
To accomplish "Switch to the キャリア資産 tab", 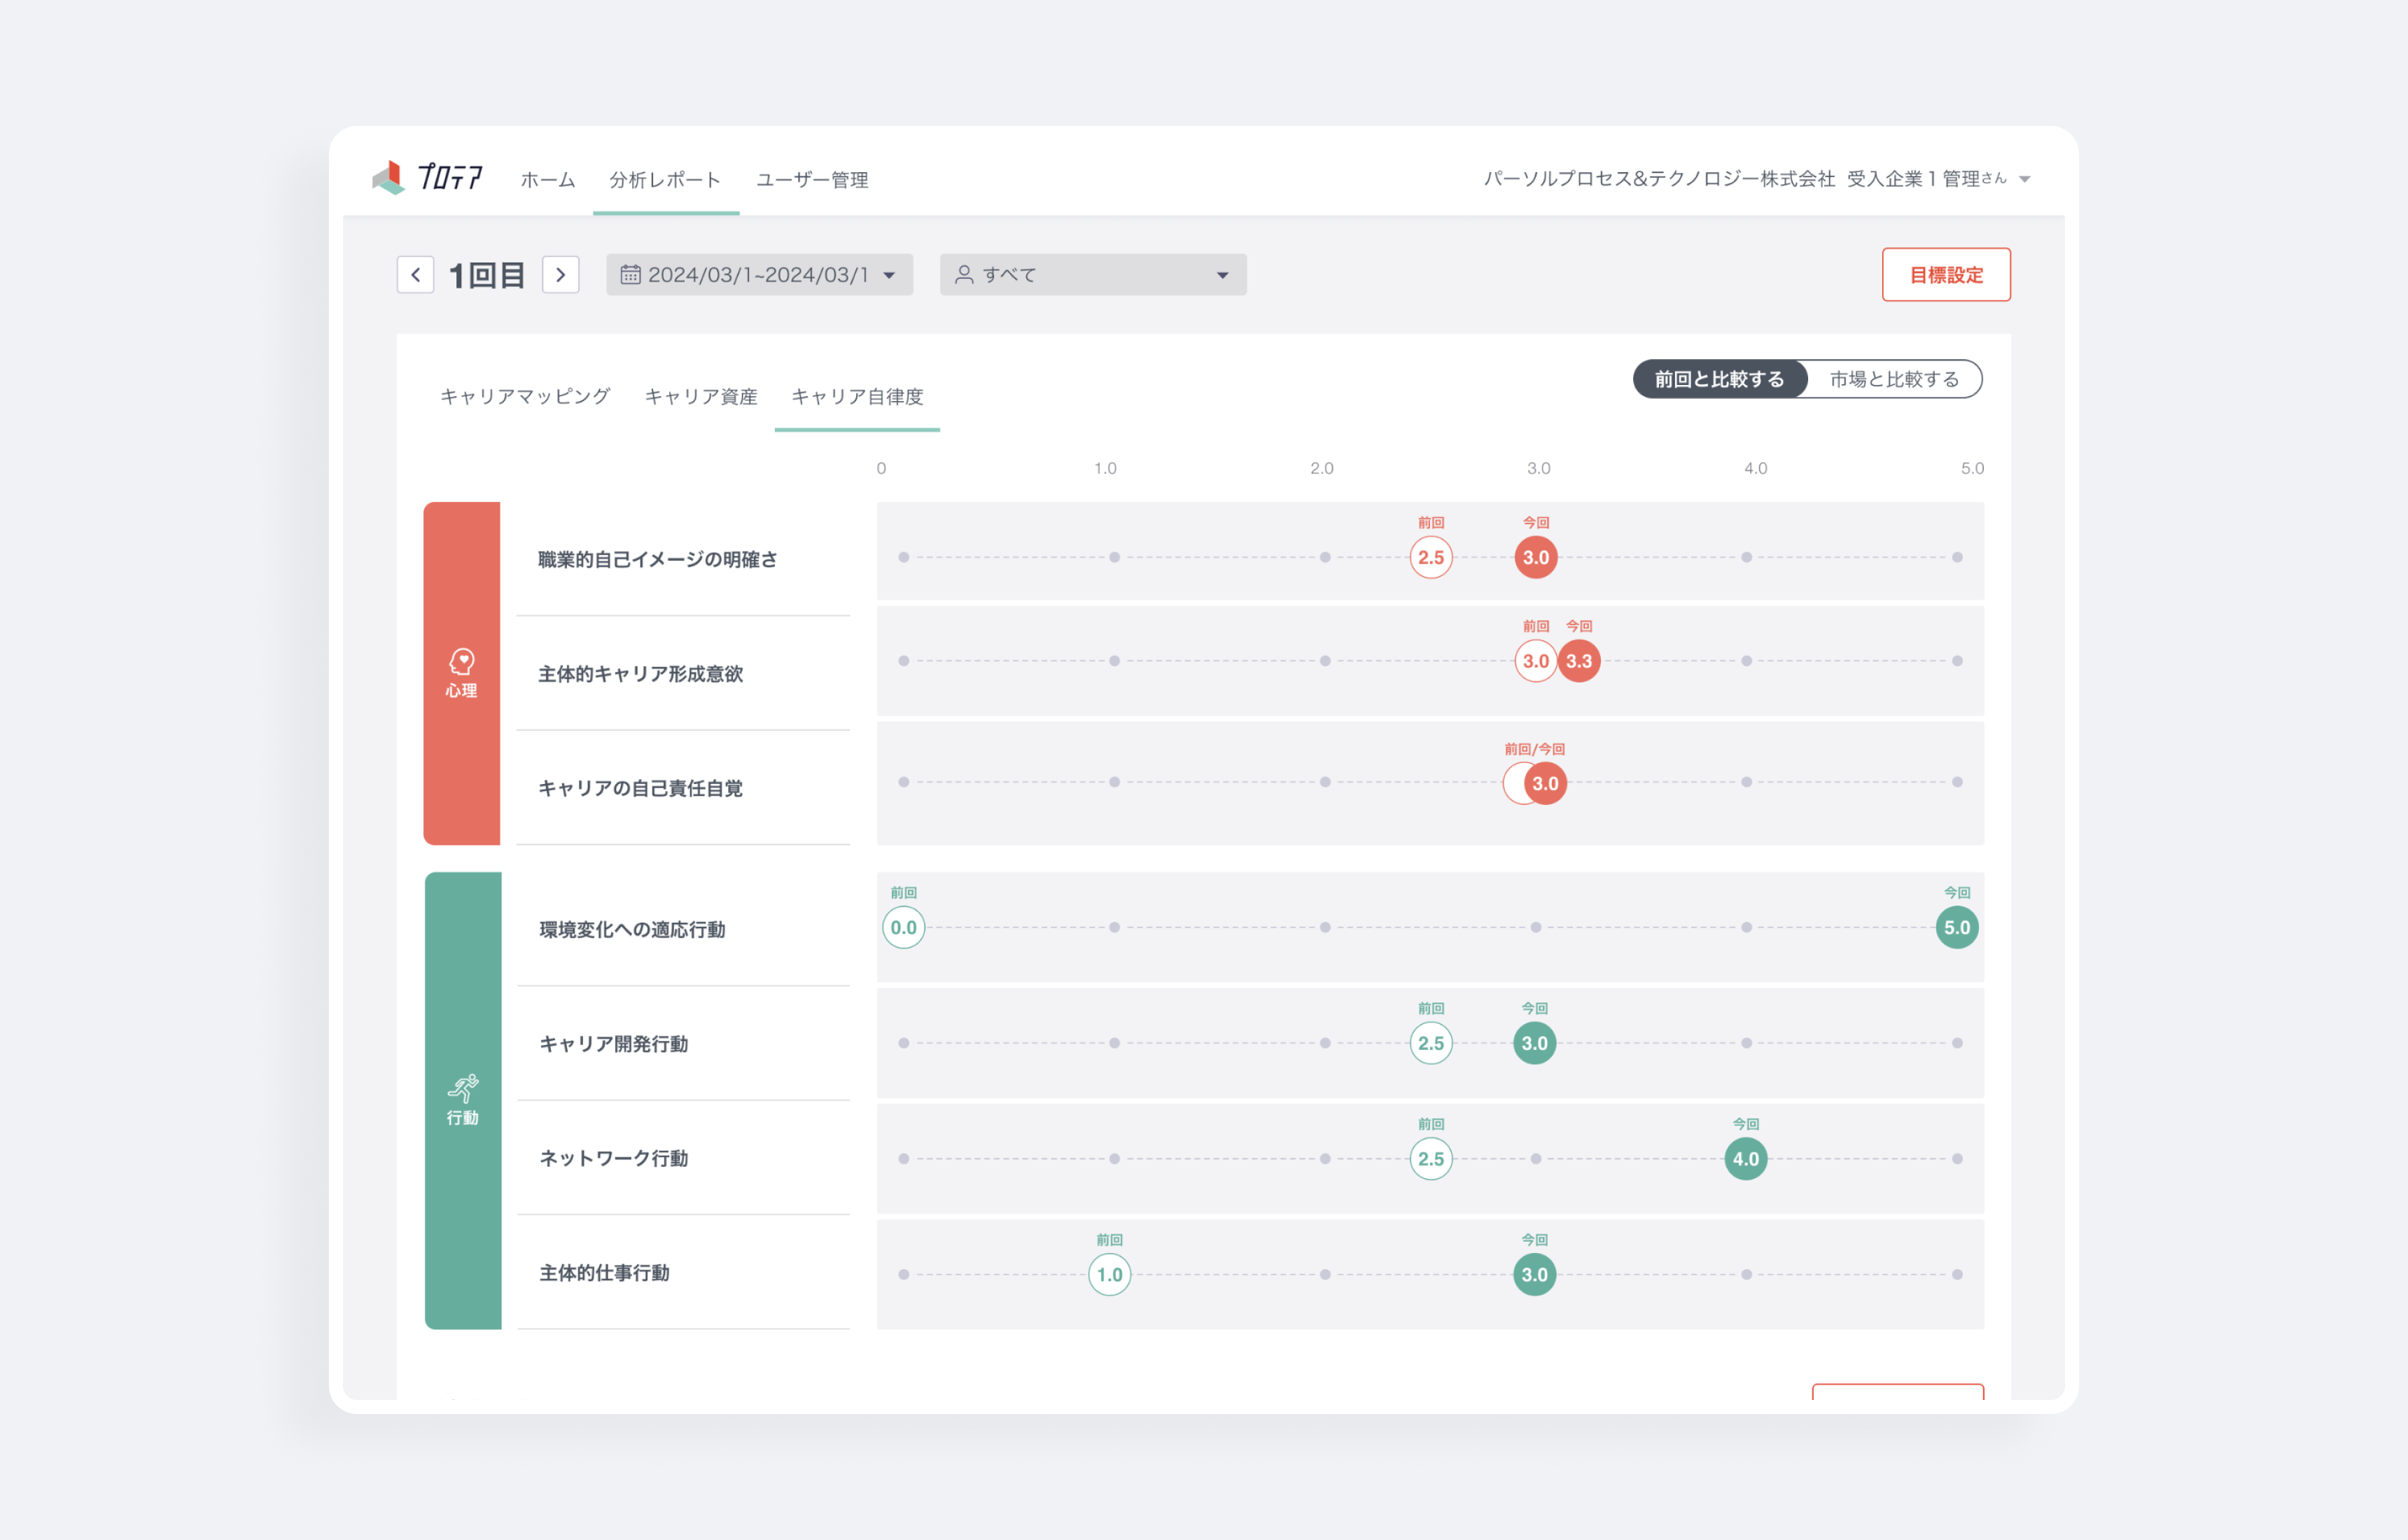I will 701,397.
